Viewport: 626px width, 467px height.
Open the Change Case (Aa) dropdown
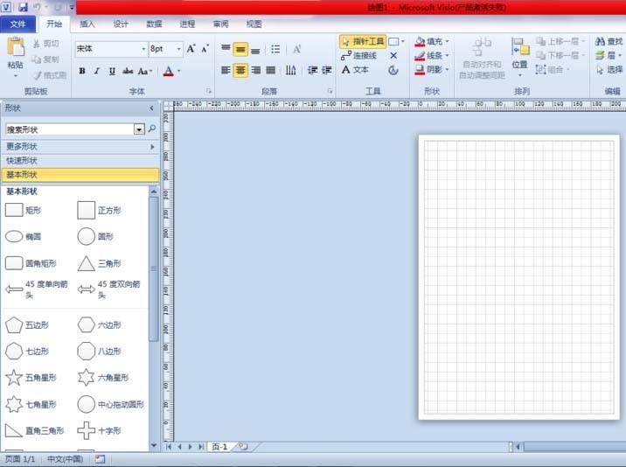145,71
